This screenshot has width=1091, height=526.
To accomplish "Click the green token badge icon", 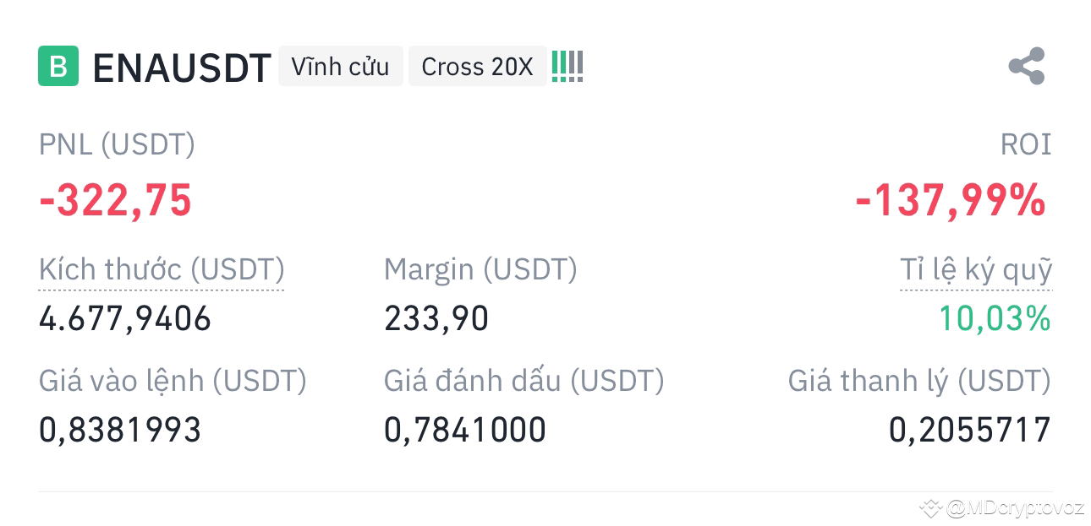I will (x=57, y=65).
